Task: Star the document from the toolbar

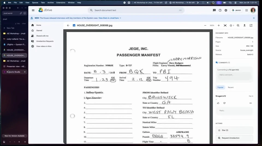Action: pyautogui.click(x=231, y=26)
